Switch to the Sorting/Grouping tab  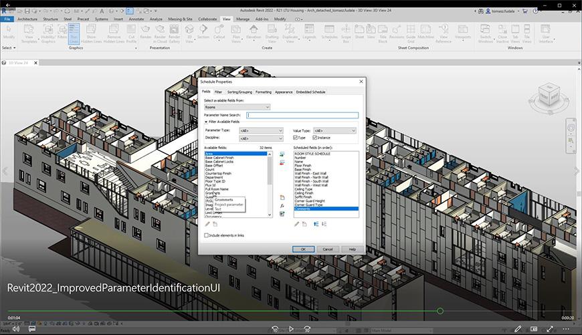[239, 92]
